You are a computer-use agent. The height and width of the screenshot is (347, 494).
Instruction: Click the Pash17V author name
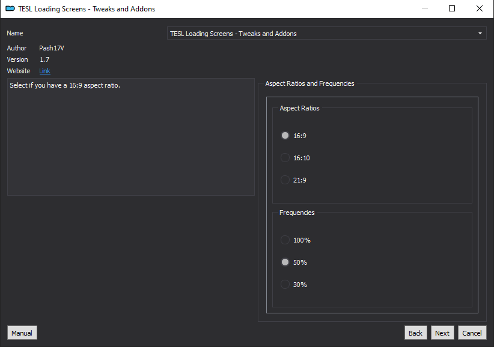pos(52,48)
